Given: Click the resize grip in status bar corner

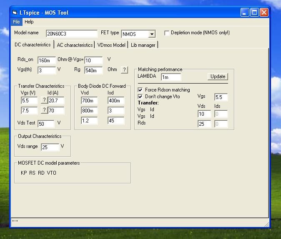Looking at the screenshot, I should (x=267, y=224).
